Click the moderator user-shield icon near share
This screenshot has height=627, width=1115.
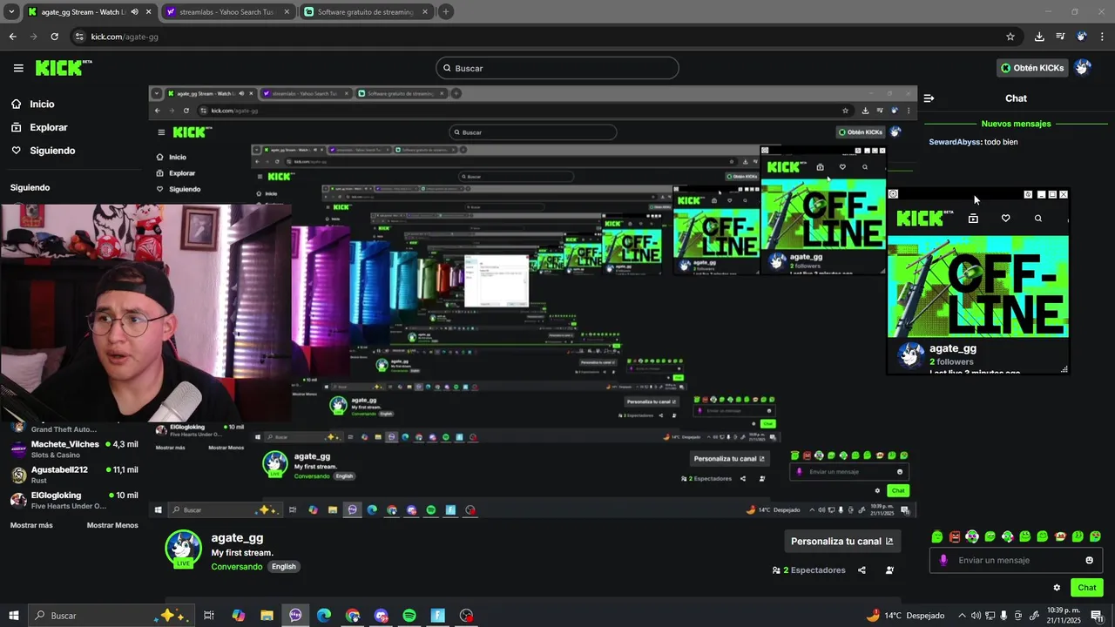[x=889, y=570]
